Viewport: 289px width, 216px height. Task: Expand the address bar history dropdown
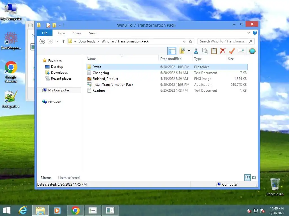click(184, 41)
